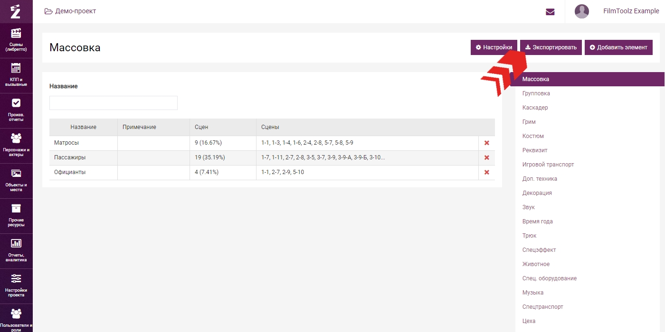Select Декорация category

537,193
